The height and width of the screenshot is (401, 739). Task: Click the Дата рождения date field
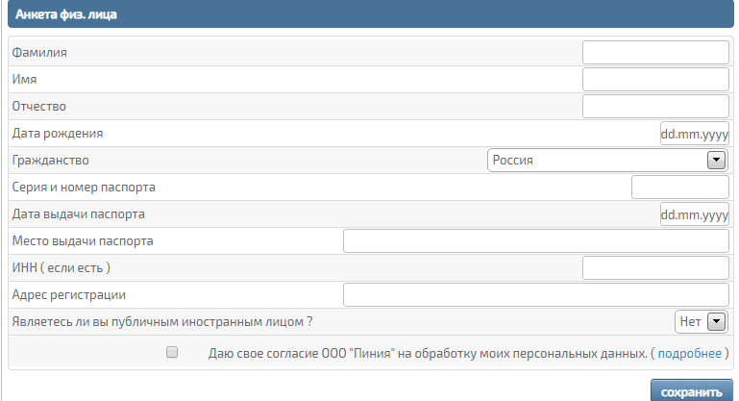pos(695,134)
